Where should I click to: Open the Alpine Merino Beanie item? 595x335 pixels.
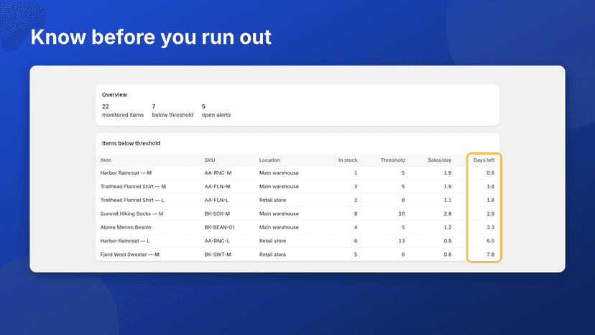point(126,227)
